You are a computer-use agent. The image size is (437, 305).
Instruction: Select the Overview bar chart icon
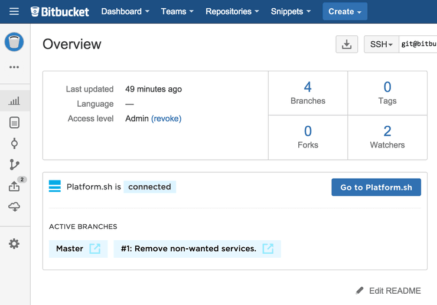click(x=14, y=101)
